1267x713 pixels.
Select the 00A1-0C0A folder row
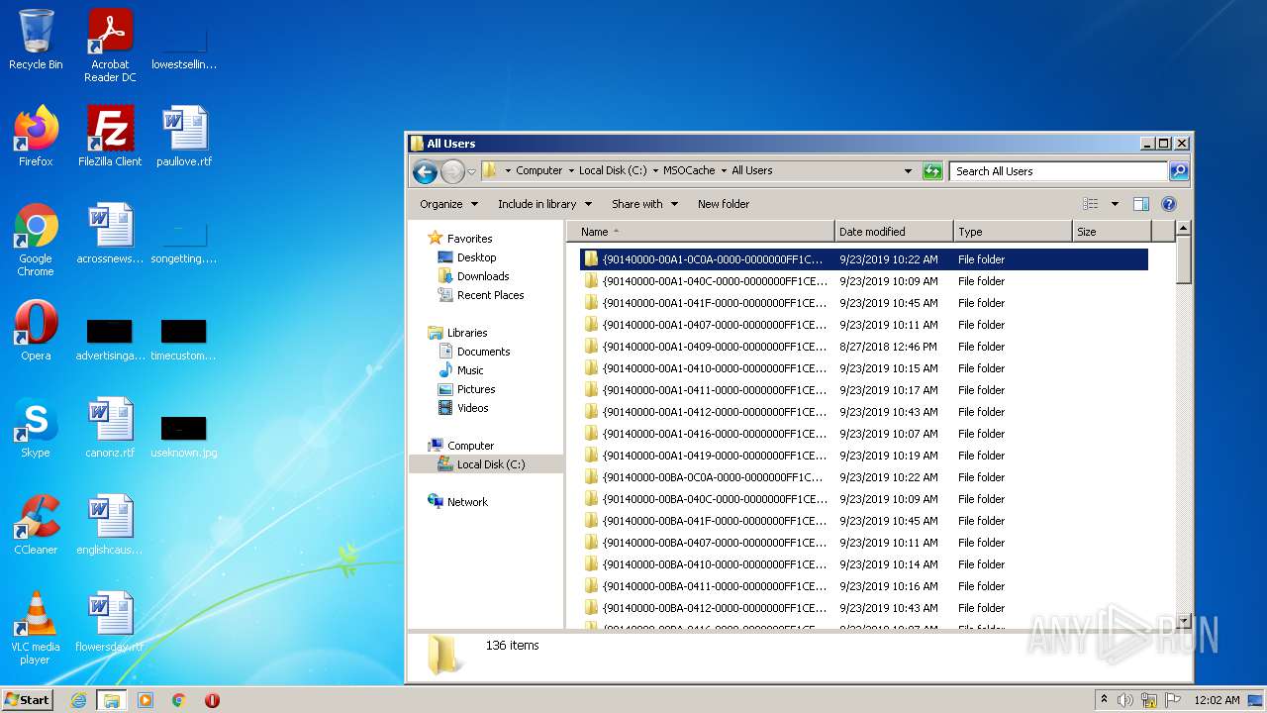tap(864, 259)
